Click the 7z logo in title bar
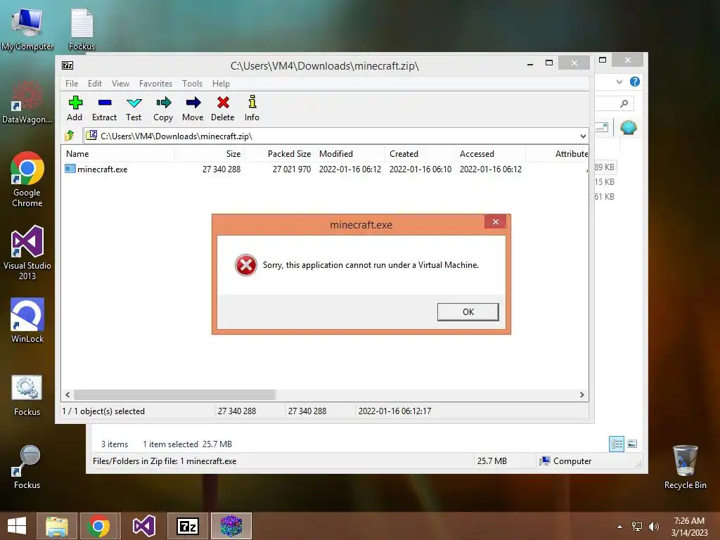Screen dimensions: 720x540 coord(67,65)
